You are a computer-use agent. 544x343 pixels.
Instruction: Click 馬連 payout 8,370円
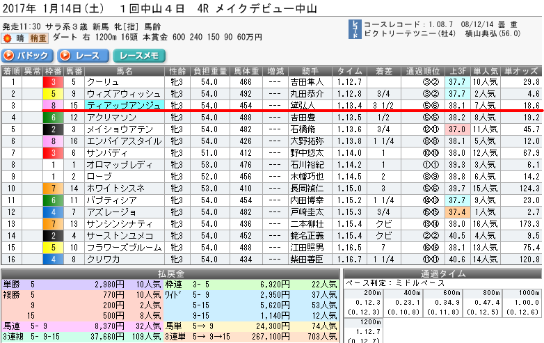coord(109,326)
